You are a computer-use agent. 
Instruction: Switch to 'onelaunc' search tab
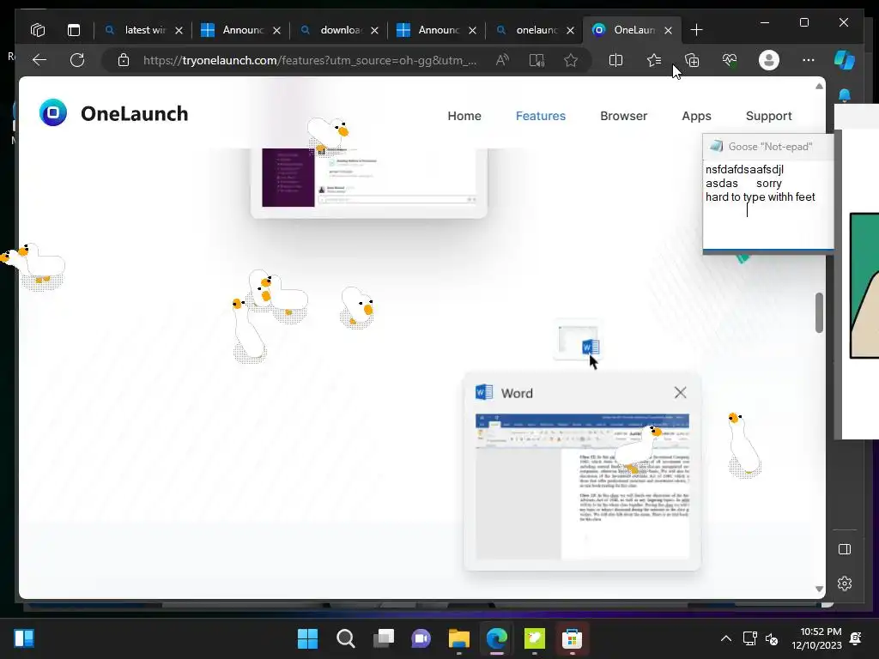click(x=536, y=30)
